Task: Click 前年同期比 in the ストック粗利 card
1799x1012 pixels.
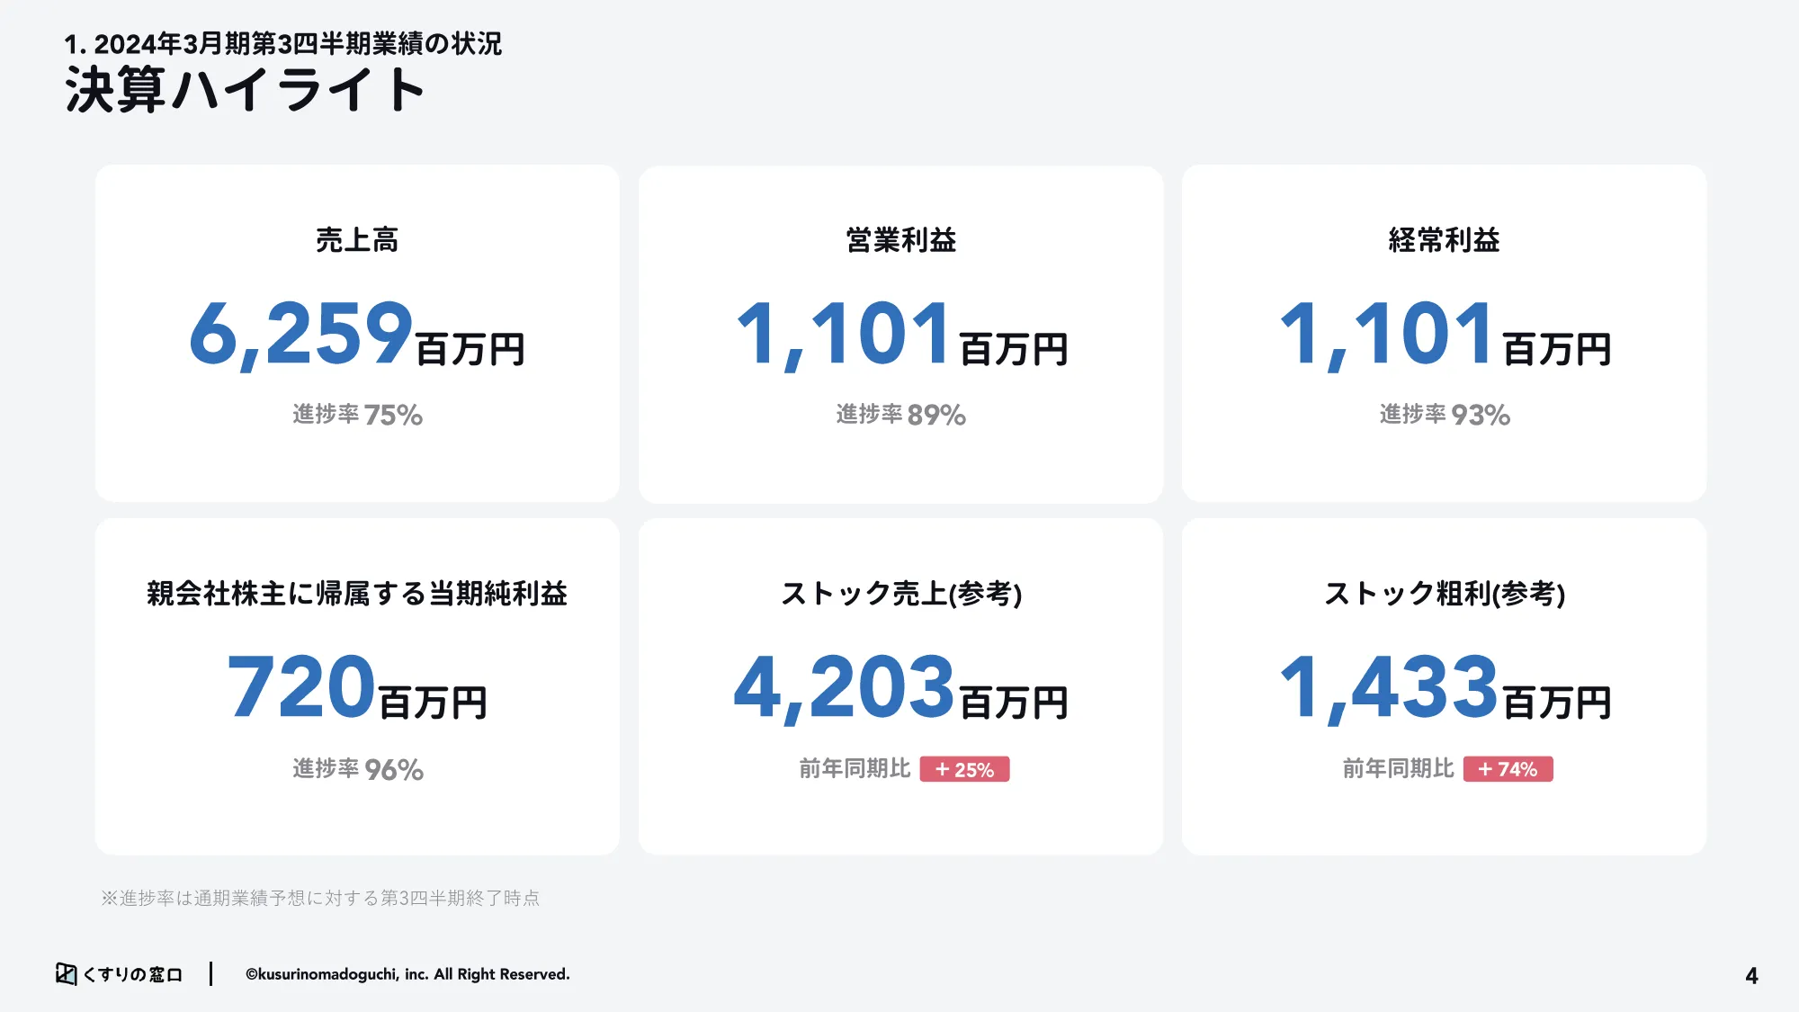Action: [1398, 768]
